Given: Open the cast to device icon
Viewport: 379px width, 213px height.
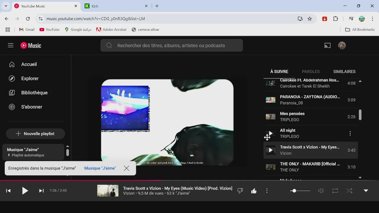Looking at the screenshot, I should tap(327, 45).
